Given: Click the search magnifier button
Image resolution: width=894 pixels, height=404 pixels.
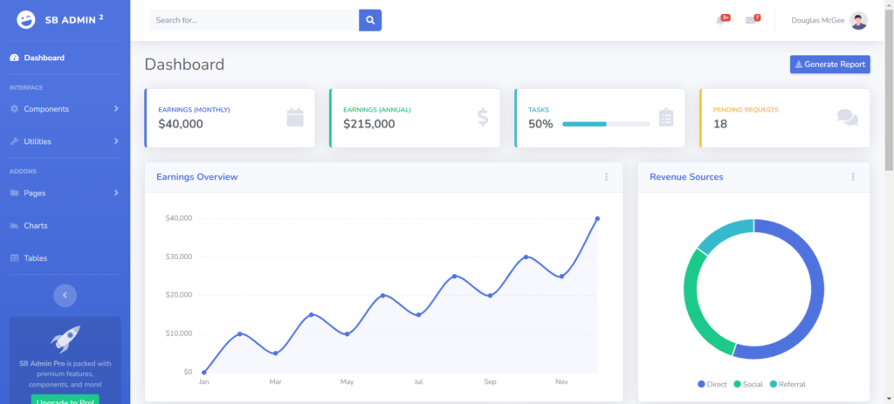Looking at the screenshot, I should coord(370,20).
